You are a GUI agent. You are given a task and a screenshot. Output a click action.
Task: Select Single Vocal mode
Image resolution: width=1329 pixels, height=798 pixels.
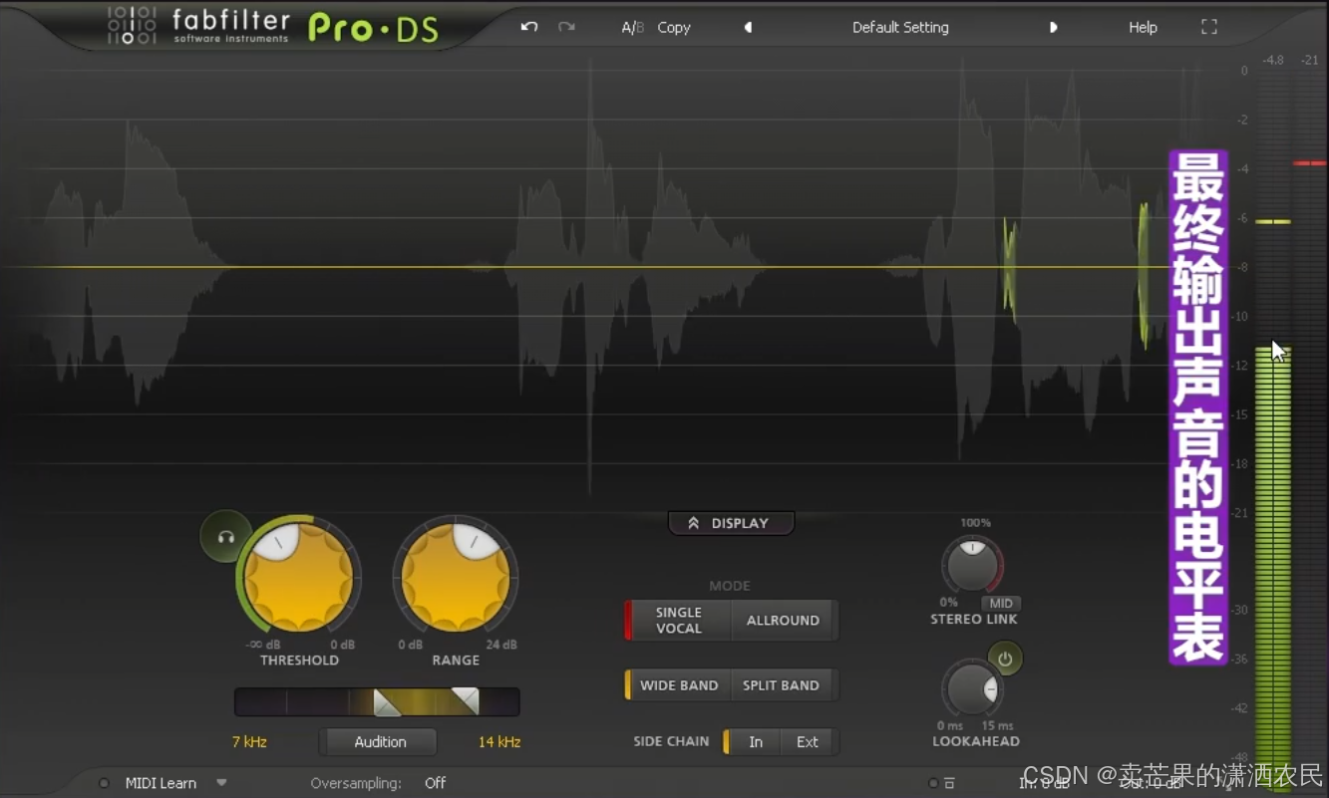pyautogui.click(x=678, y=620)
